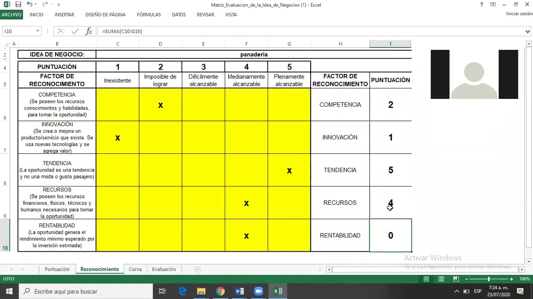Select COMPETENCIA score cell showing 2
The image size is (533, 299).
click(390, 105)
